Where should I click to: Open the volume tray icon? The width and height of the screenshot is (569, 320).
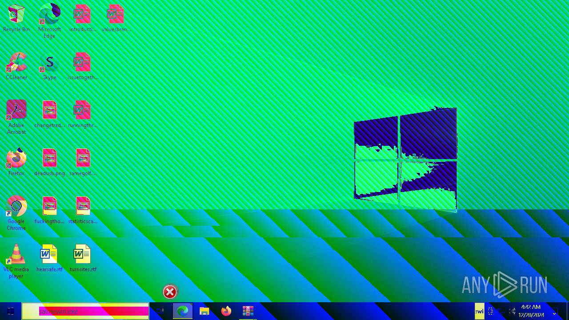[x=512, y=312]
